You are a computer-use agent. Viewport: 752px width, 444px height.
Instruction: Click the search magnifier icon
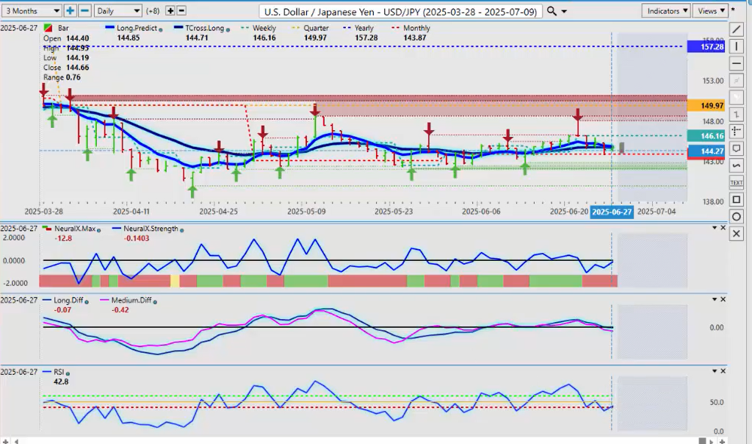click(x=551, y=11)
